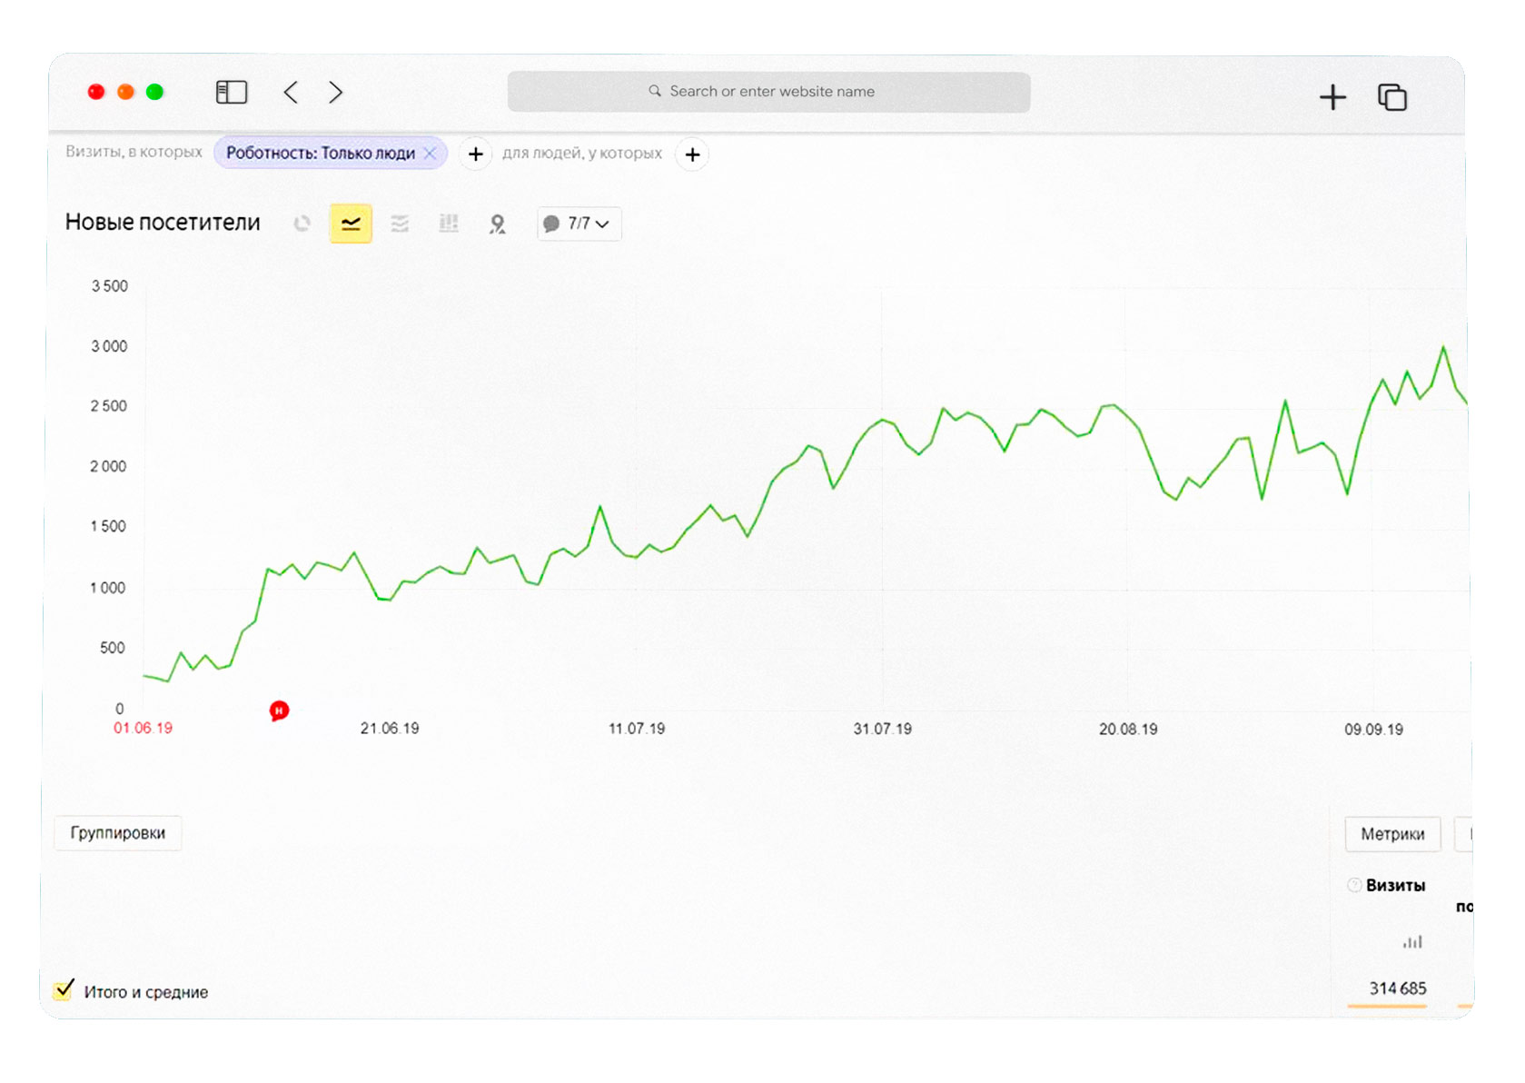
Task: Remove the Роботность: Только люди filter
Action: coord(431,154)
